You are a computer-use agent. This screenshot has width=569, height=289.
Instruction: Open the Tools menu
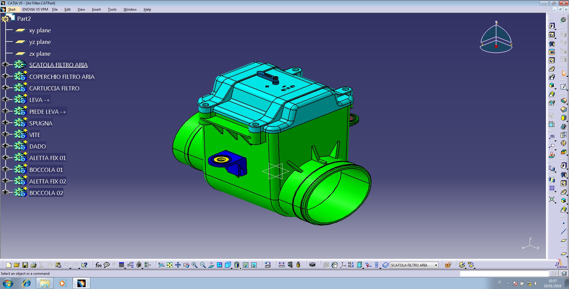[x=112, y=9]
